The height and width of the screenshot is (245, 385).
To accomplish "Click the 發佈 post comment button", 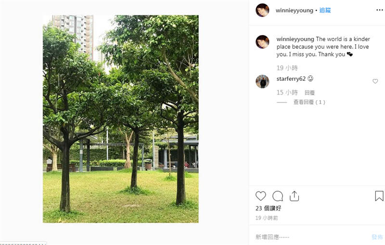I will (x=377, y=237).
